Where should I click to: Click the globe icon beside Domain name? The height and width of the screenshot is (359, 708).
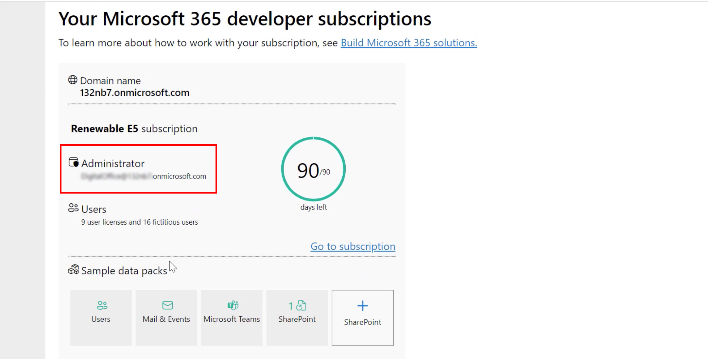click(73, 80)
